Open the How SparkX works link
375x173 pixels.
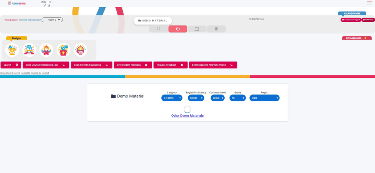(x=10, y=73)
